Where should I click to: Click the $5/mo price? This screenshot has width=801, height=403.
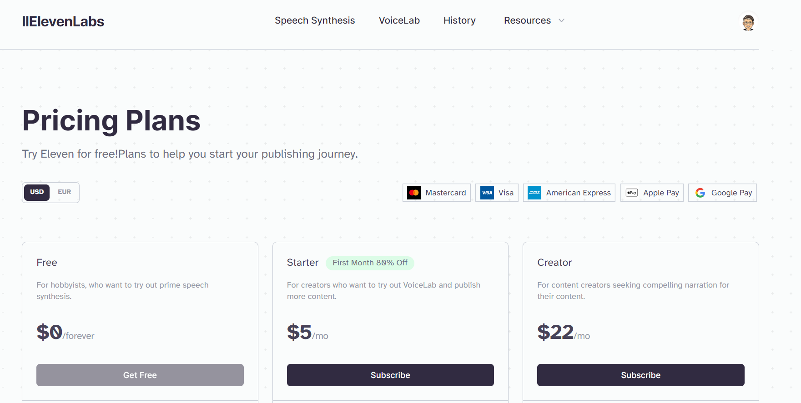pyautogui.click(x=307, y=332)
